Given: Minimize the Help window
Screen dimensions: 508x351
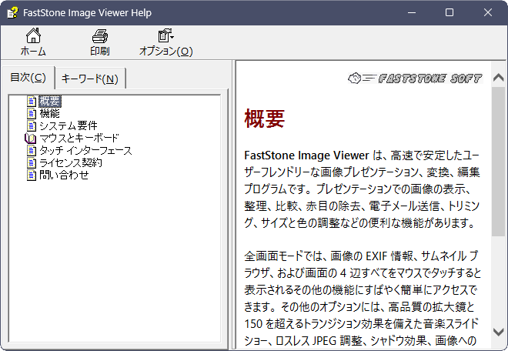Looking at the screenshot, I should click(x=412, y=12).
